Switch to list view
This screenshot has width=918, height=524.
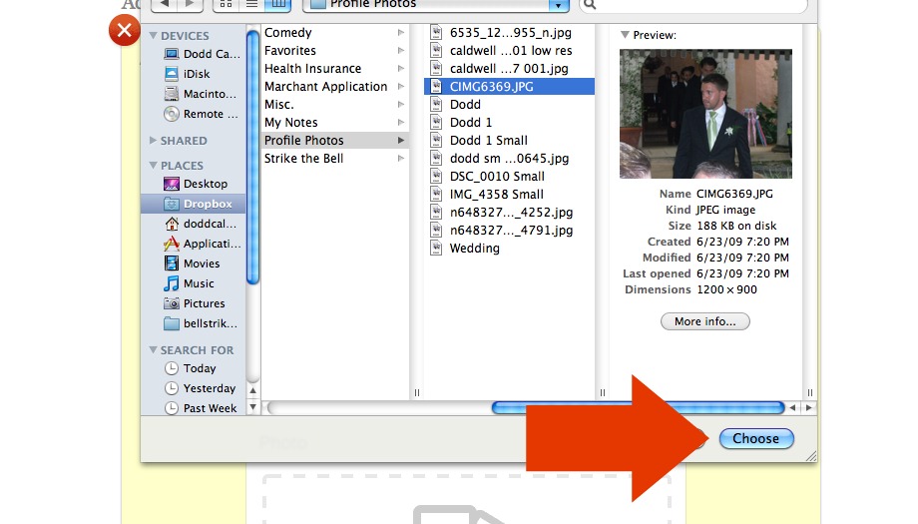251,5
